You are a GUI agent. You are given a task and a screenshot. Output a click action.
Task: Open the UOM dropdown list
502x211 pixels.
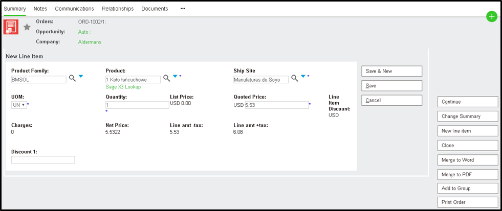click(x=19, y=105)
